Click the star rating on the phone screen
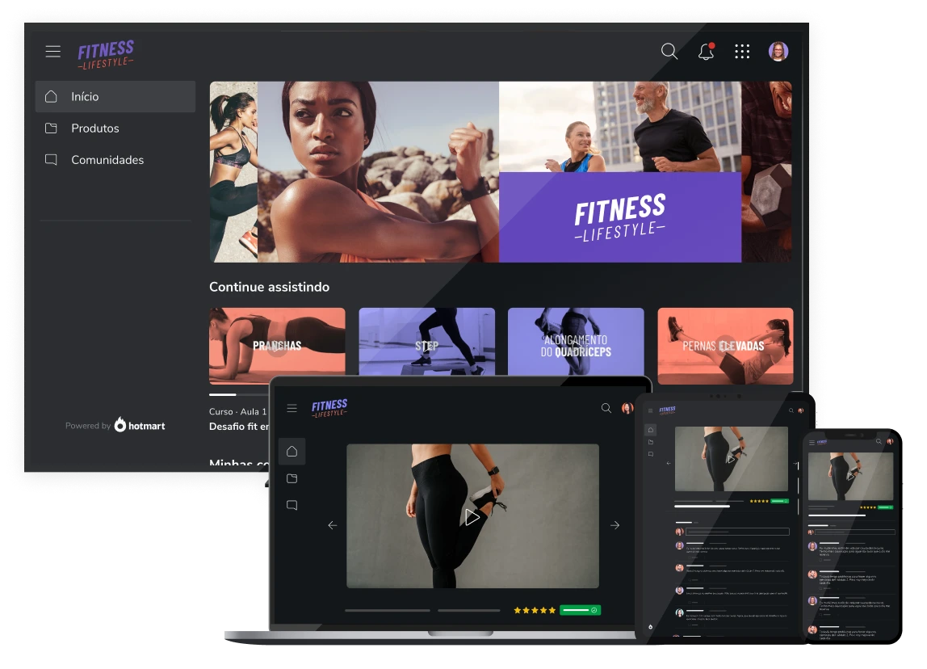The height and width of the screenshot is (669, 927). (x=868, y=507)
